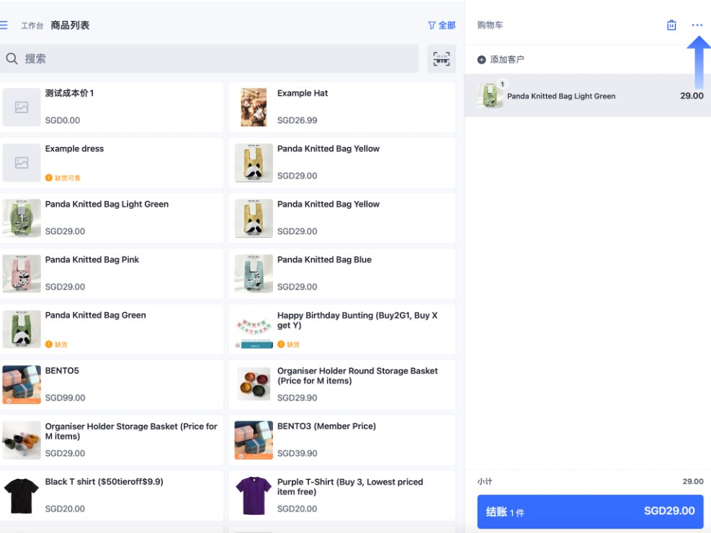This screenshot has height=533, width=711.
Task: Add Example Hat to cart
Action: pyautogui.click(x=342, y=107)
